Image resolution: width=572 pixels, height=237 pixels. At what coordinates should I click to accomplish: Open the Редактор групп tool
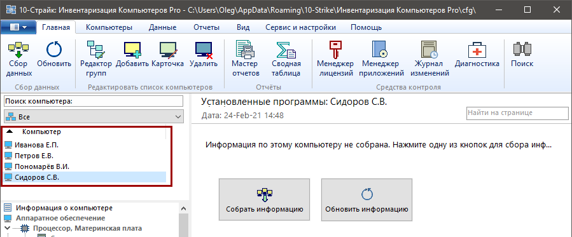tap(96, 59)
